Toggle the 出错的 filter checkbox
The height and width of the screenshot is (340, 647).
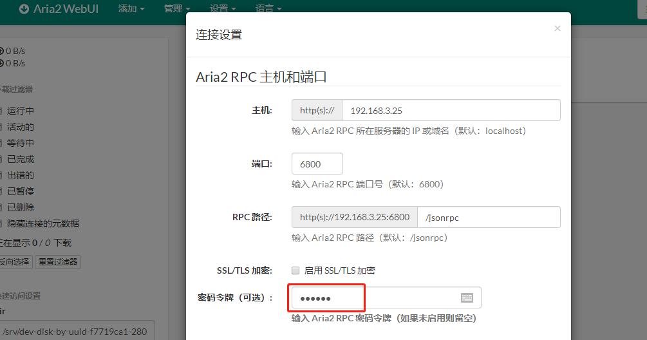(x=1, y=175)
